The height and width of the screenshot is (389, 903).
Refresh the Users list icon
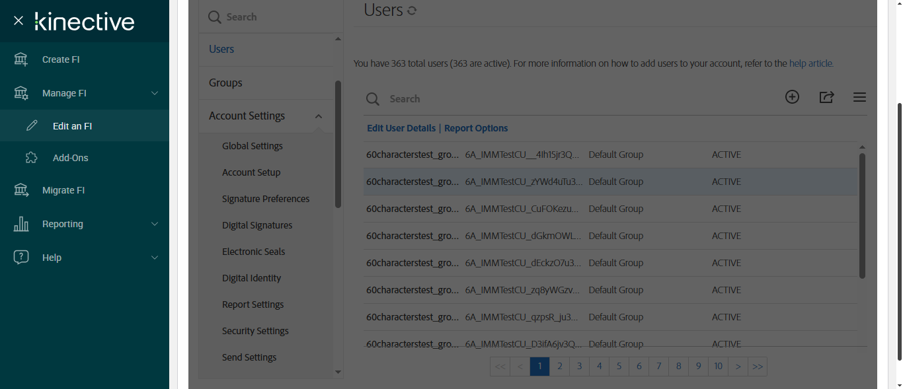point(412,11)
